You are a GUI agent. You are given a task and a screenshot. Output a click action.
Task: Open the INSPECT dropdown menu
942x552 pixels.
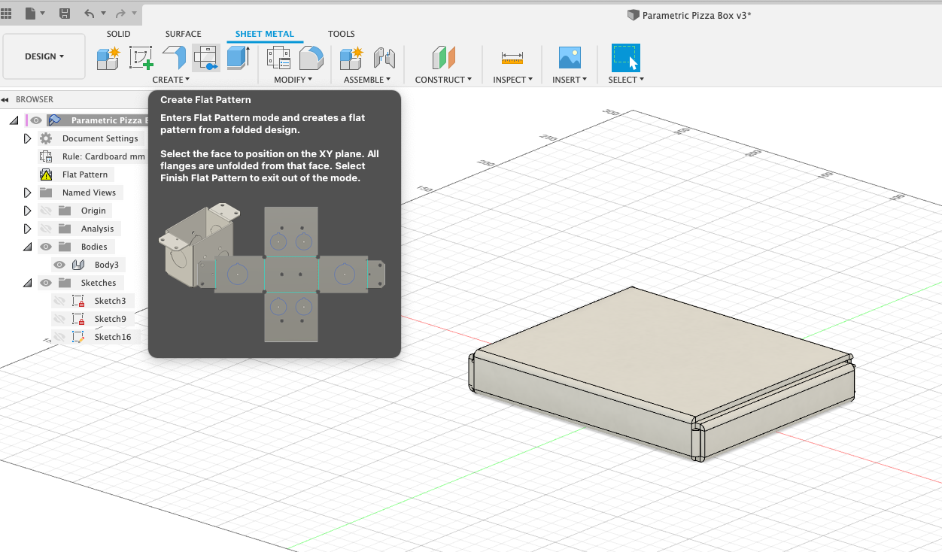coord(512,80)
